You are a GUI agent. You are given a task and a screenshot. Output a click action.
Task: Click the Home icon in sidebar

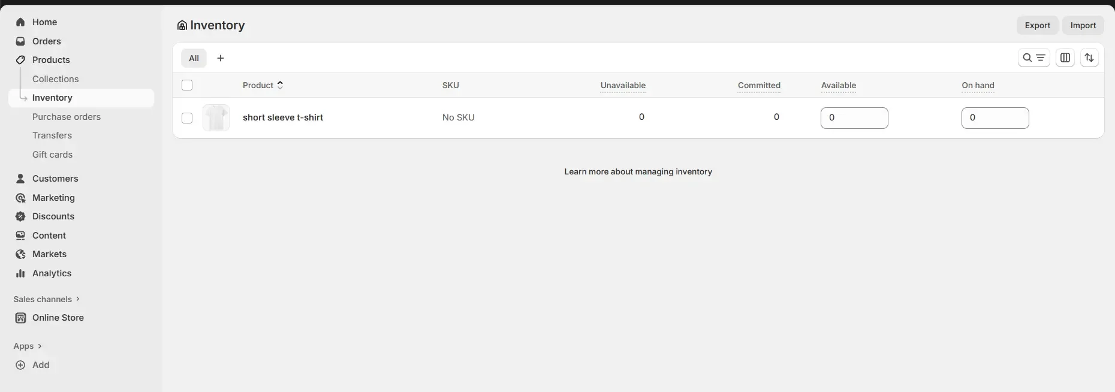coord(20,22)
